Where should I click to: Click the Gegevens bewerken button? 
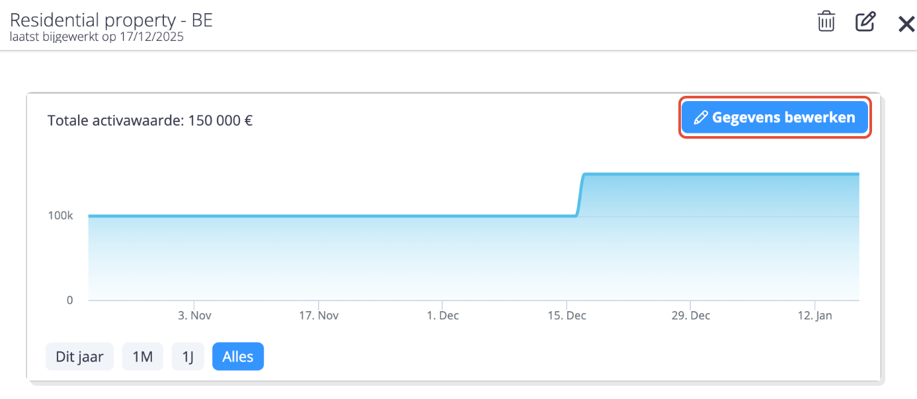click(775, 118)
